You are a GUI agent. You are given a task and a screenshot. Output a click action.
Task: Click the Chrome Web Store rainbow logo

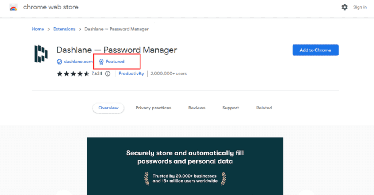14,7
